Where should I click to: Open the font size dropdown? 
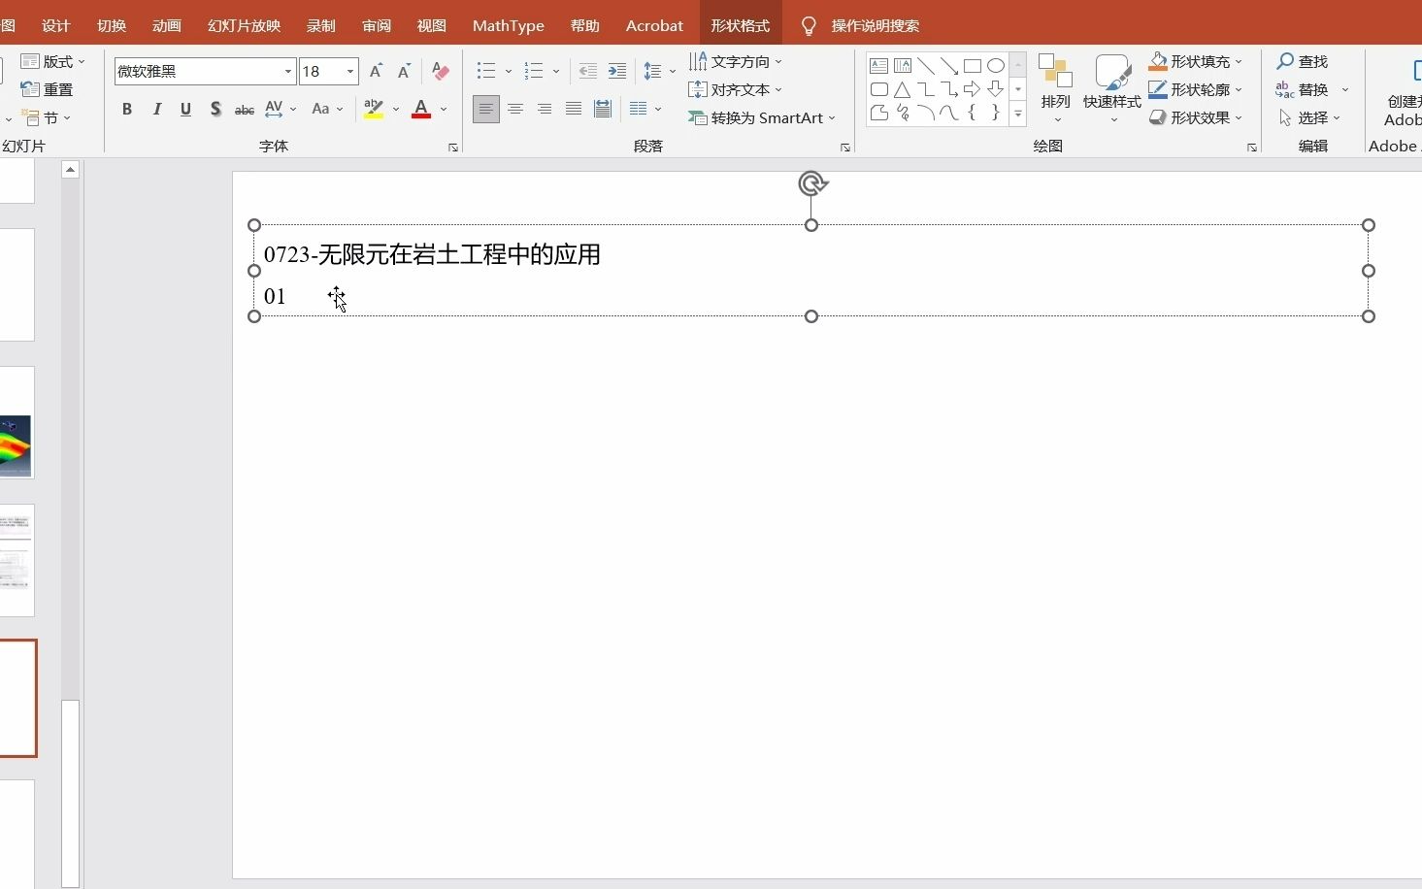349,71
